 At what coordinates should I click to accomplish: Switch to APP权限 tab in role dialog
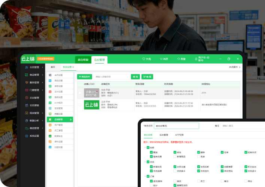[x=179, y=135]
